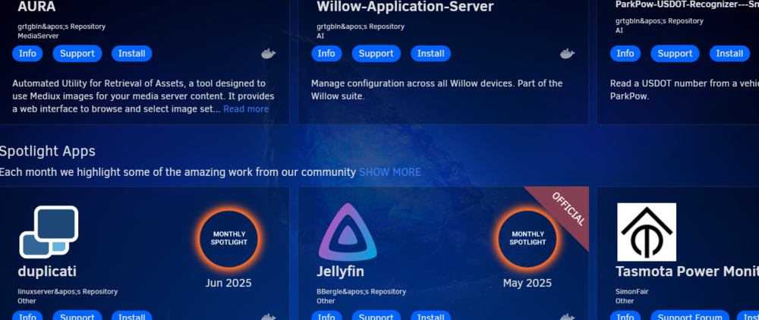The width and height of the screenshot is (759, 320).
Task: Open Support for Willow-Application-Server
Action: click(x=376, y=54)
